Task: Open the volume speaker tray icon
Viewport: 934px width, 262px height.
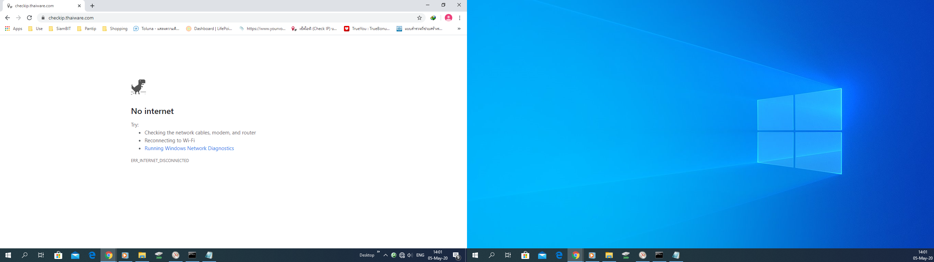Action: (410, 255)
